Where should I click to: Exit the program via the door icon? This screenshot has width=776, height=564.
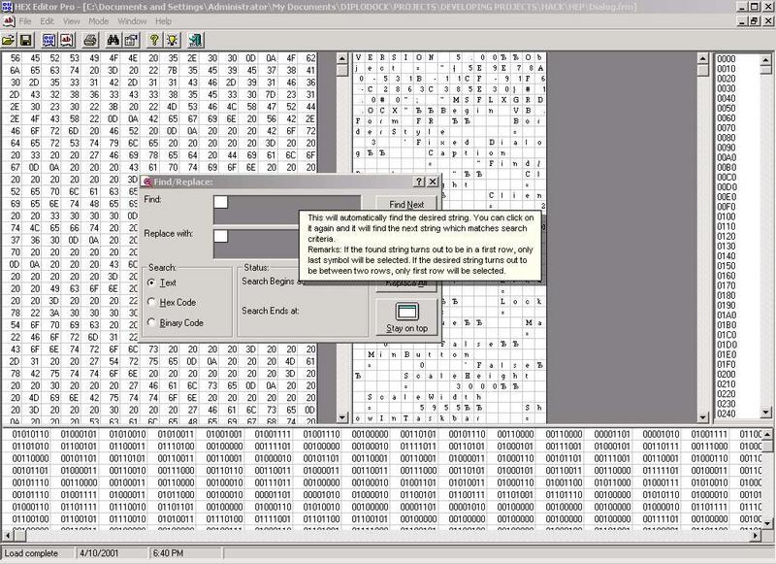coord(196,40)
